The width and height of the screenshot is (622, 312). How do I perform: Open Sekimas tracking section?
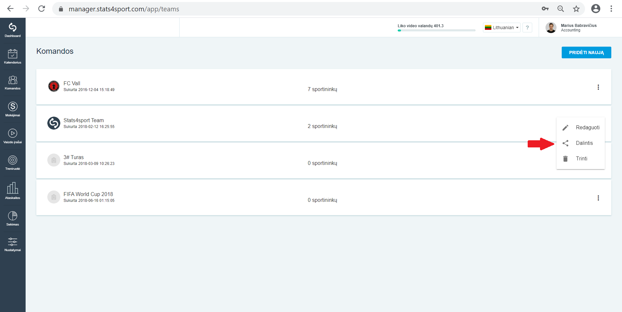click(13, 218)
